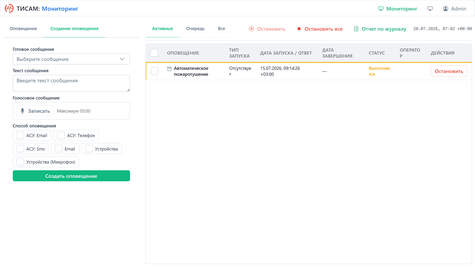The image size is (475, 267).
Task: Click the ТИСАМ heartbeat logo icon
Action: [9, 8]
